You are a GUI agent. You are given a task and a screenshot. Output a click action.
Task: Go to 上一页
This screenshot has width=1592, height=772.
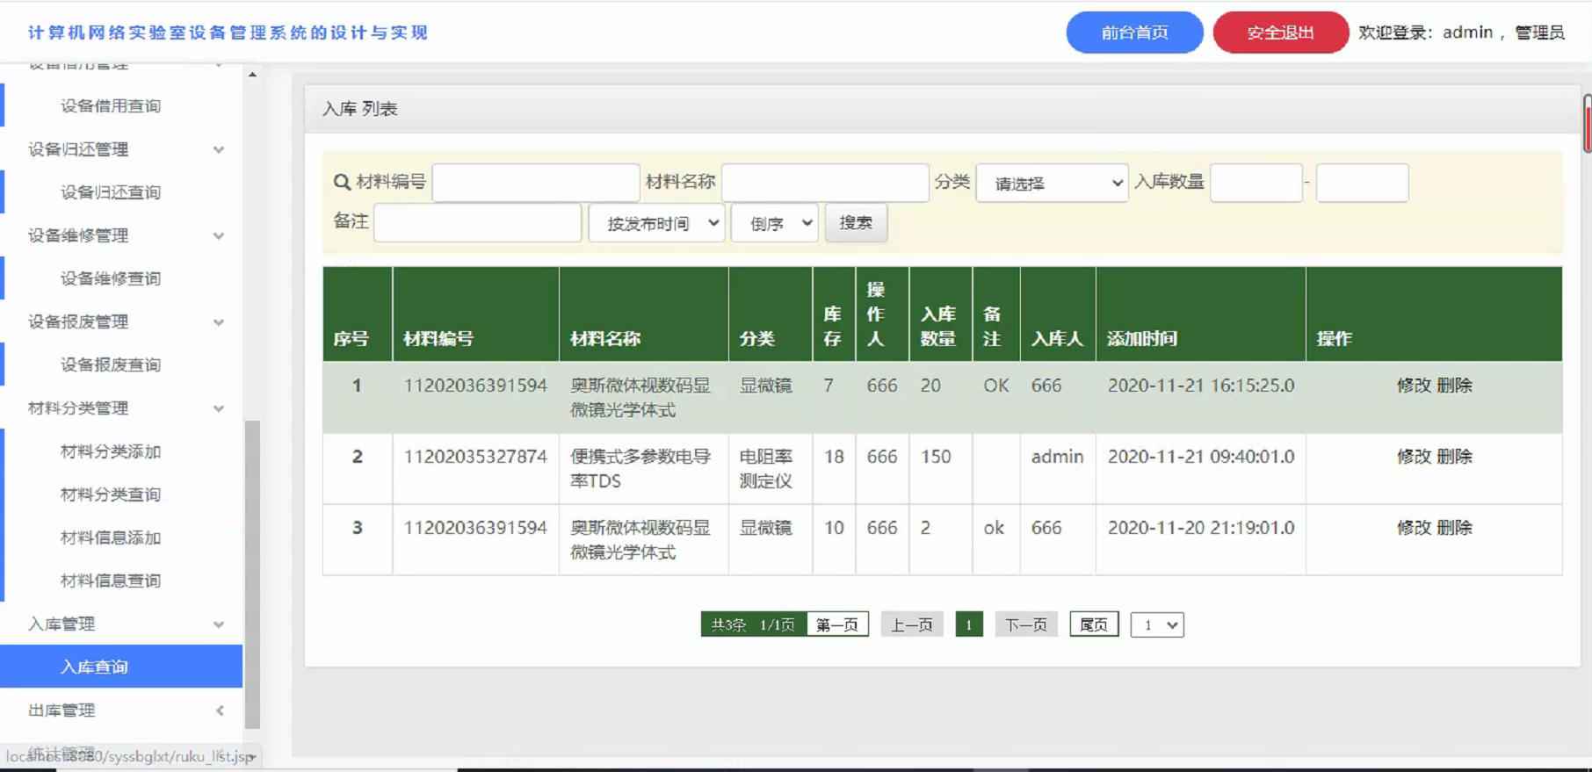(912, 624)
